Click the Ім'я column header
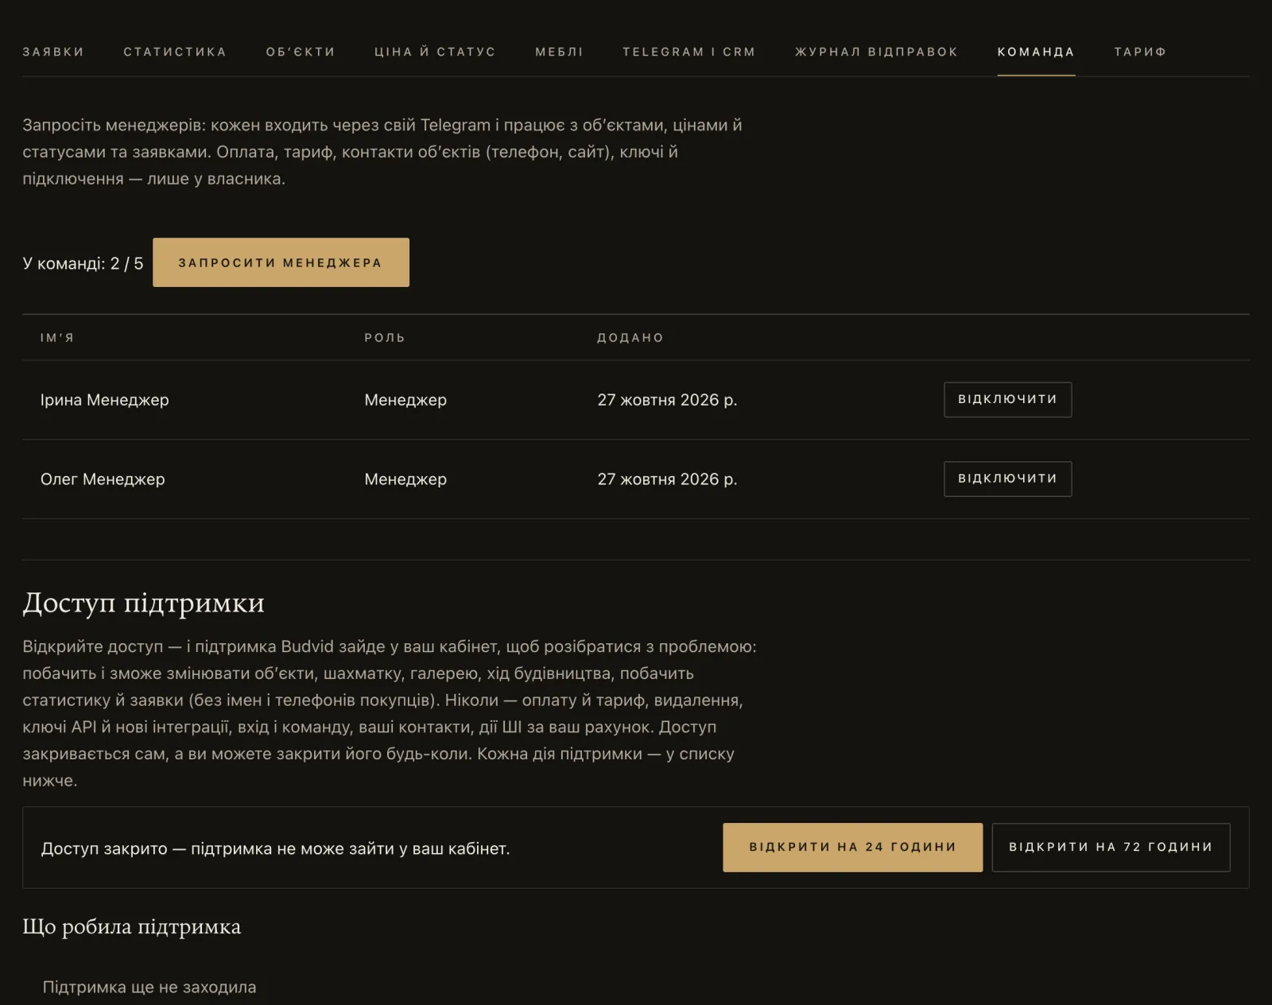This screenshot has height=1005, width=1272. [57, 338]
